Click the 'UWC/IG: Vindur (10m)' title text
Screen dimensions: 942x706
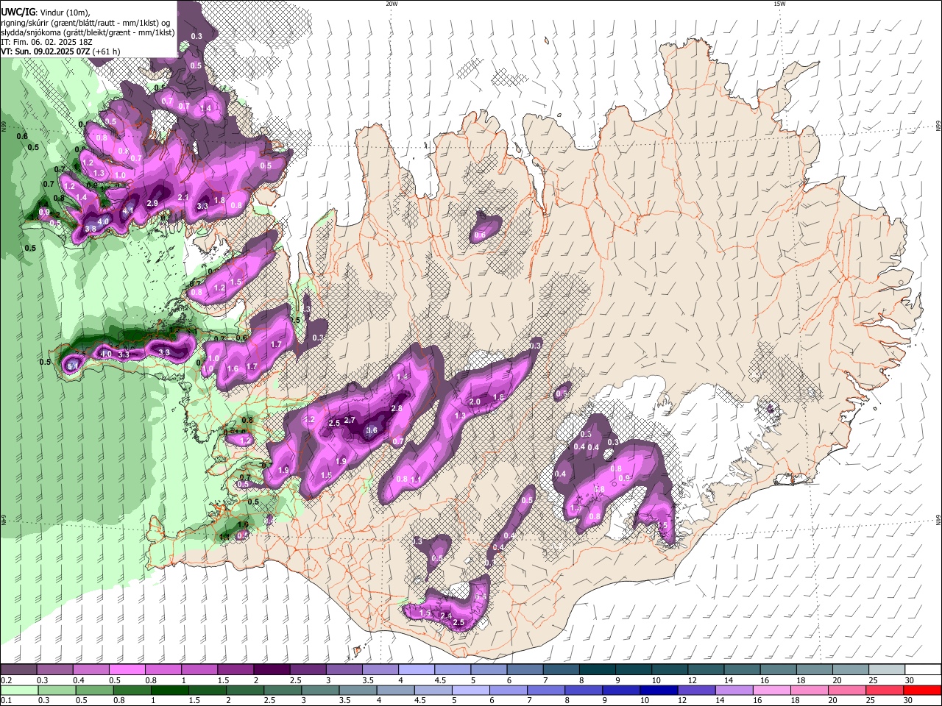tap(45, 13)
